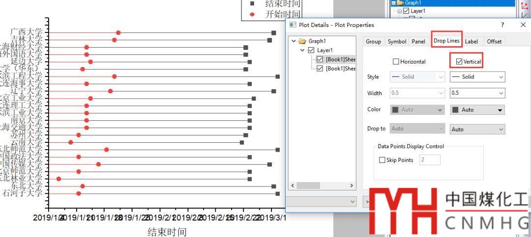Viewport: 531px width, 237px height.
Task: Click the 延边大学 axis label
Action: pyautogui.click(x=26, y=61)
